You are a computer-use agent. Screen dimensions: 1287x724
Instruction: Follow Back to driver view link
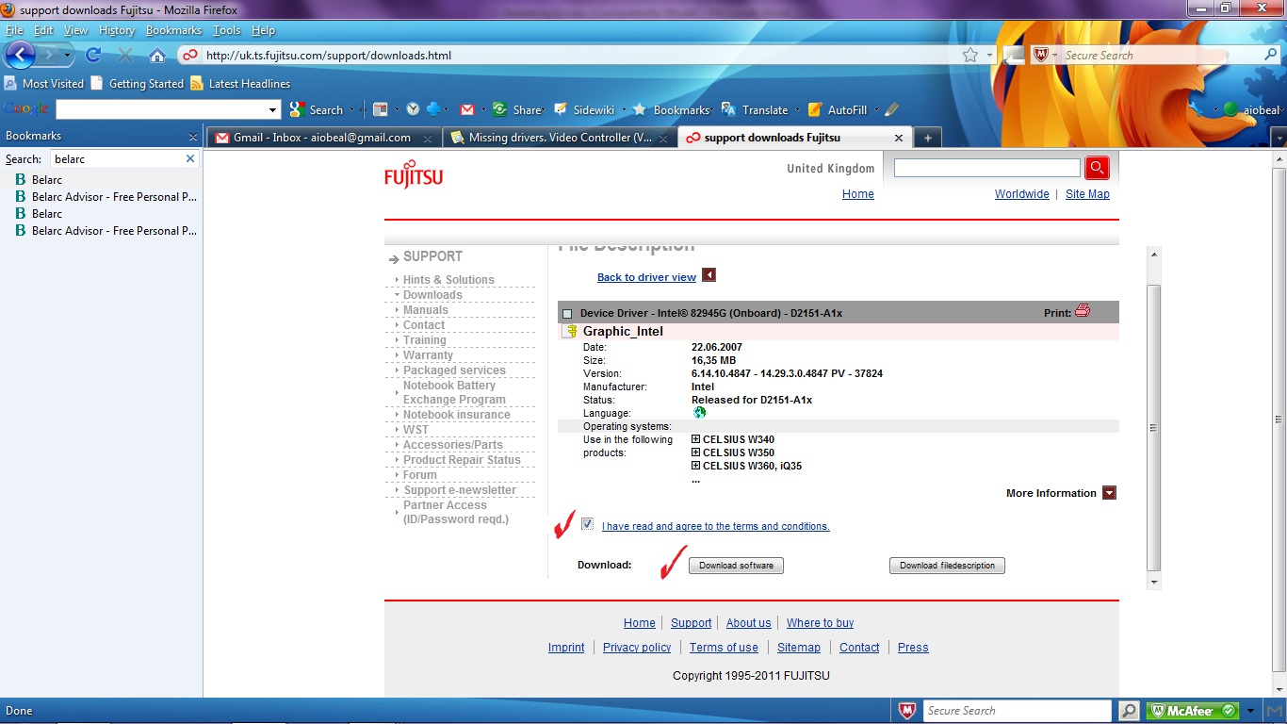coord(646,277)
